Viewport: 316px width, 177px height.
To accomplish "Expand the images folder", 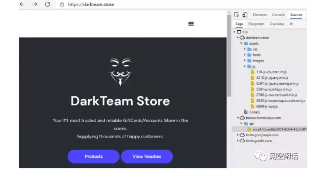I will 245,60.
